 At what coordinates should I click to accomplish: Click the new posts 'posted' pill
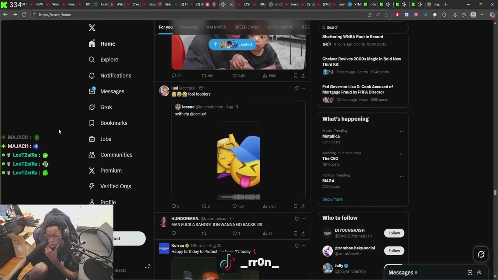tap(232, 44)
